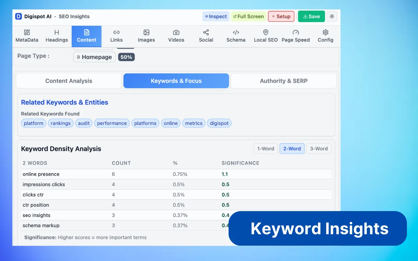This screenshot has height=261, width=418.
Task: Click the 'performance' keyword tag
Action: coord(112,123)
